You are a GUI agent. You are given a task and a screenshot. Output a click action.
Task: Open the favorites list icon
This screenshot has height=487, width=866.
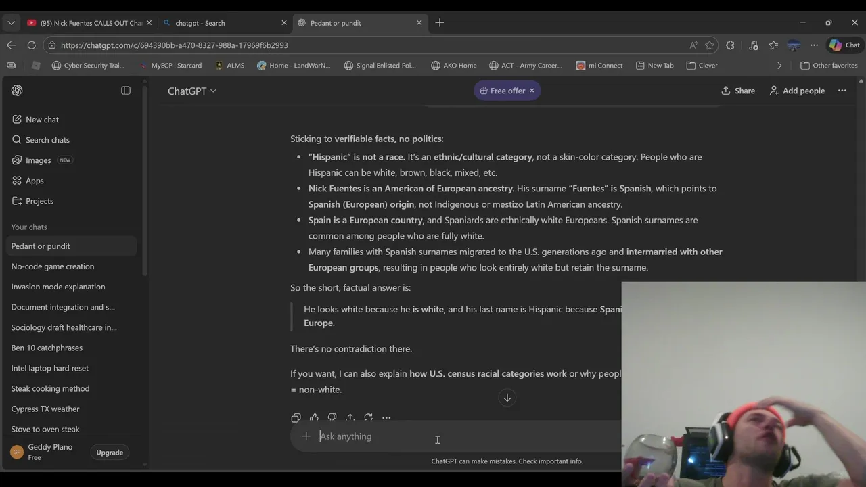click(773, 45)
